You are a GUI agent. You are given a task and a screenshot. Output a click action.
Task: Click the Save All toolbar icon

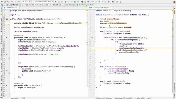[x=5, y=2]
